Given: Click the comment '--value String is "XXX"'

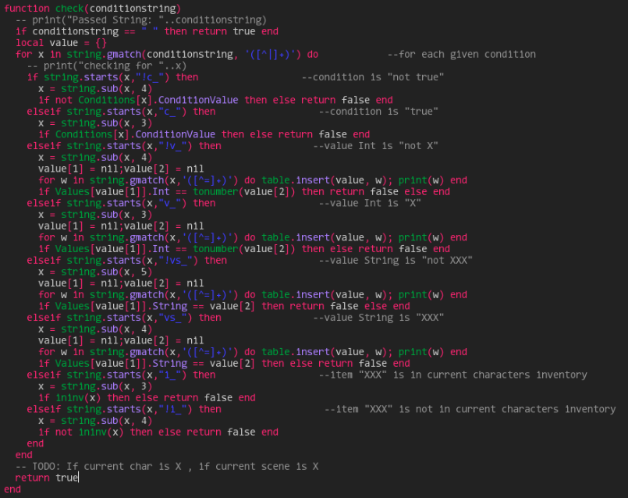Looking at the screenshot, I should 378,318.
